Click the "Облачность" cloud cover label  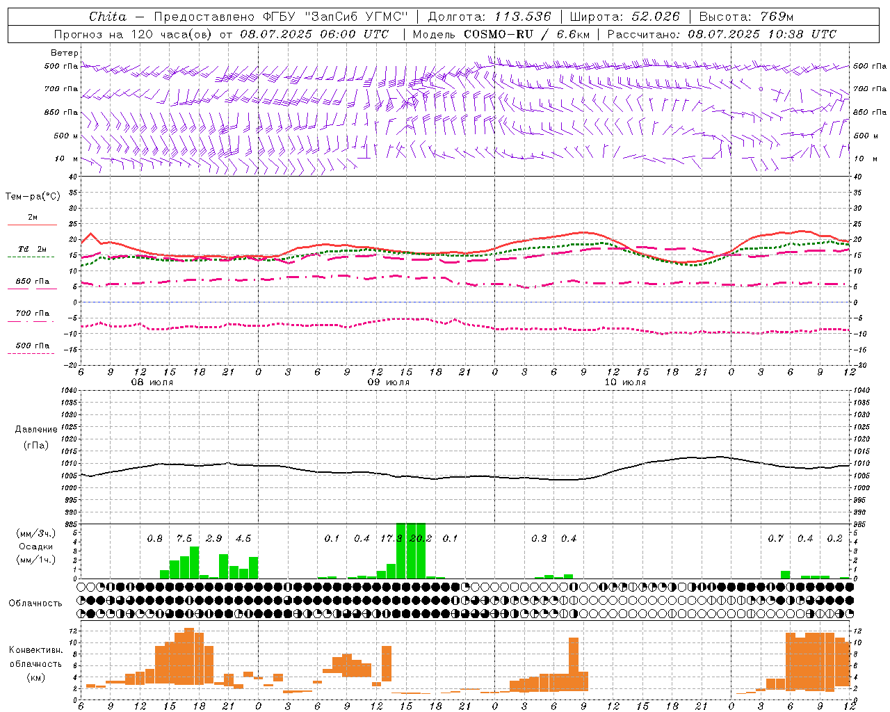pos(35,604)
